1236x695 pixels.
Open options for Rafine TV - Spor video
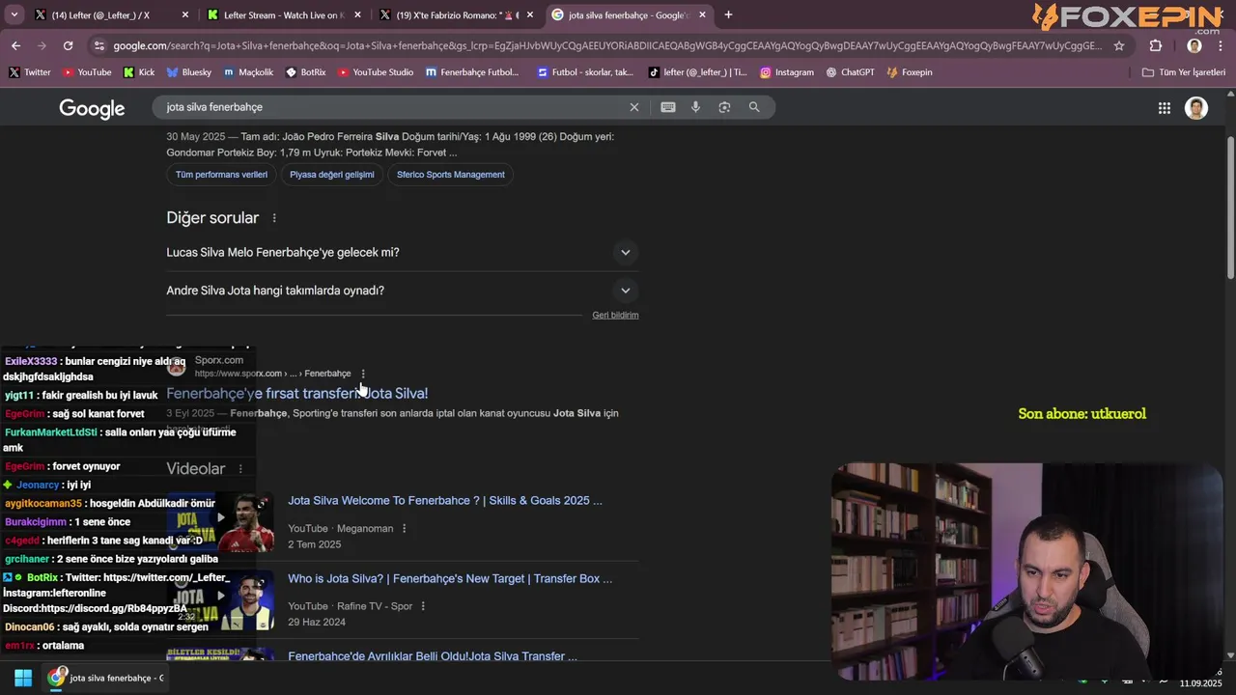(423, 606)
